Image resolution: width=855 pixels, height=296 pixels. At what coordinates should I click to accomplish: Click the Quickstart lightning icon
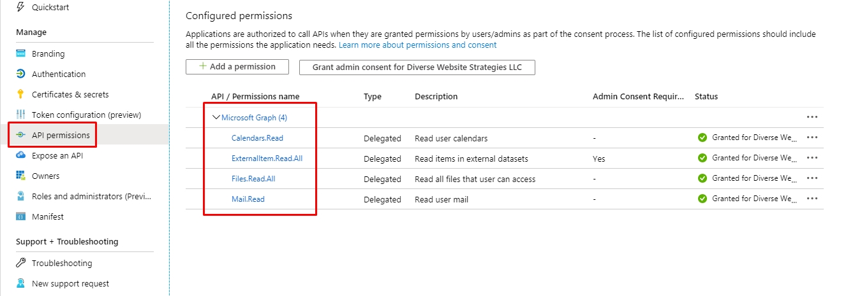point(20,7)
